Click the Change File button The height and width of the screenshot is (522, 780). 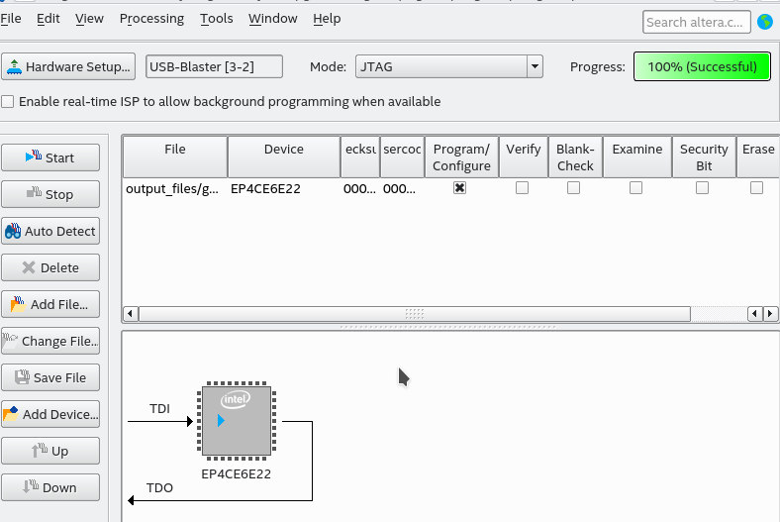(50, 341)
